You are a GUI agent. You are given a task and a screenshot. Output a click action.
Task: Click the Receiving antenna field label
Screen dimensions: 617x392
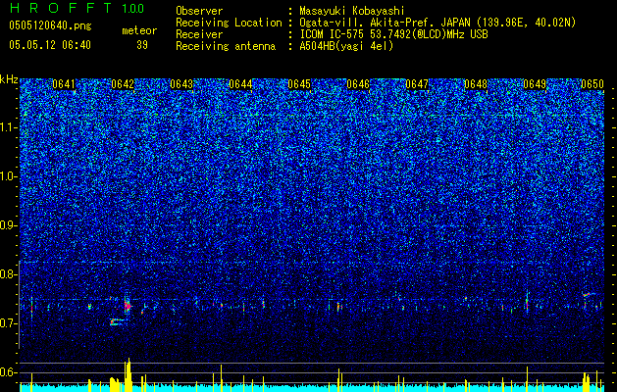(x=226, y=46)
